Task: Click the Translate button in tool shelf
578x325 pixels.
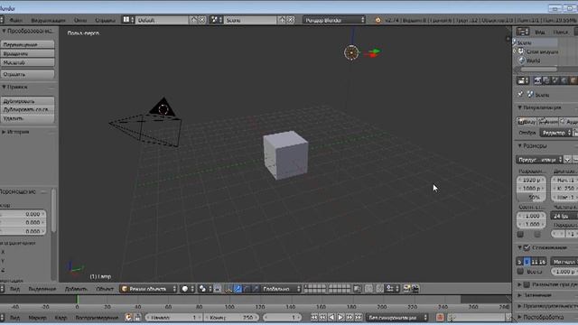Action: point(28,44)
